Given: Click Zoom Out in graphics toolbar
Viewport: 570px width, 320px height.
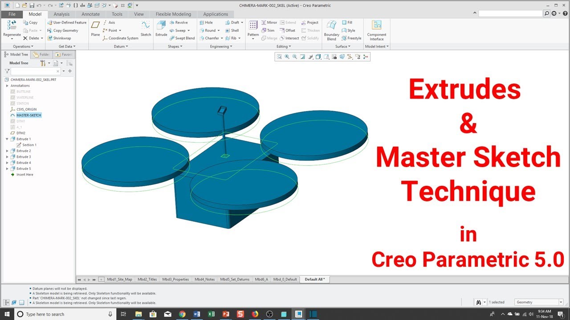Looking at the screenshot, I should point(294,56).
